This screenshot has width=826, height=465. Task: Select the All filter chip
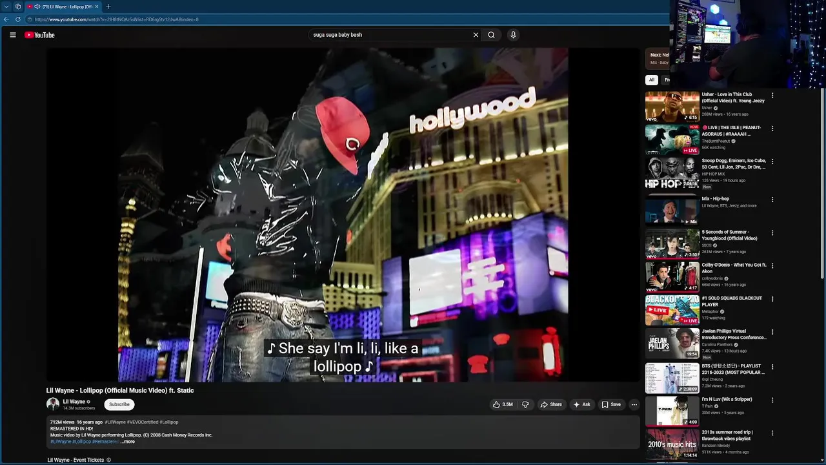click(652, 80)
